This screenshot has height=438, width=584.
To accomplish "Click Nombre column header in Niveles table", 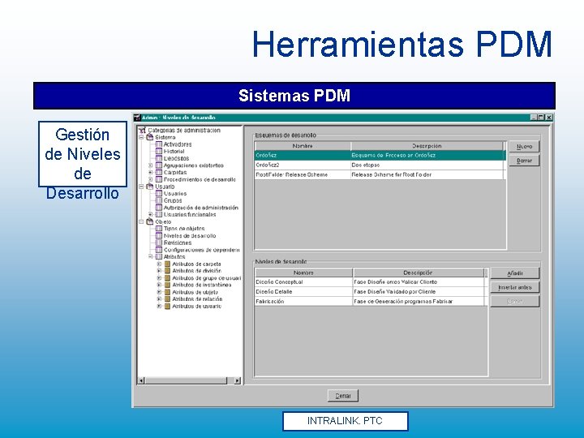I will (303, 273).
